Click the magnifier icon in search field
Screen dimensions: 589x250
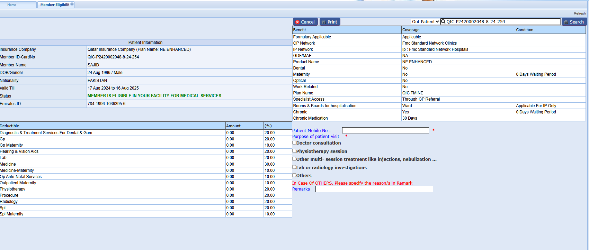tap(443, 22)
